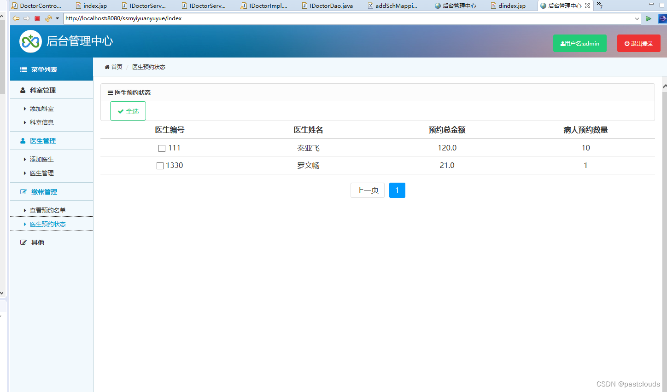The height and width of the screenshot is (392, 667).
Task: Switch to index.jsp editor tab
Action: [x=92, y=6]
